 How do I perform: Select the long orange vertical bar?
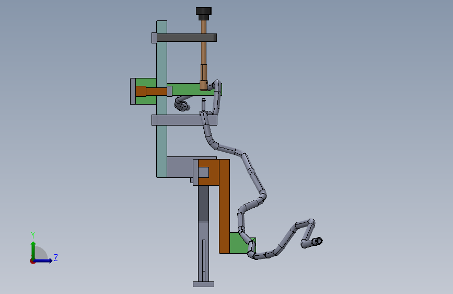(x=225, y=206)
